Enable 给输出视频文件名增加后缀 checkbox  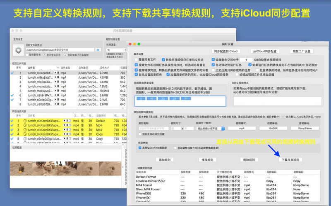[237, 75]
